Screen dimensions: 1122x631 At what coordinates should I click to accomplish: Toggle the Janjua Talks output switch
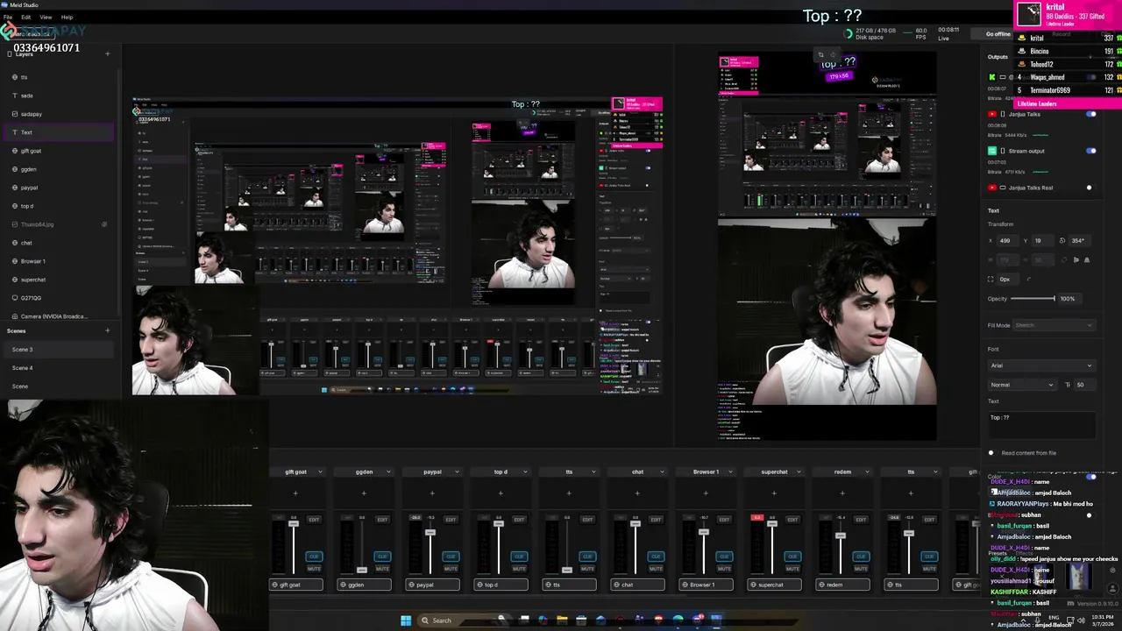[1091, 114]
